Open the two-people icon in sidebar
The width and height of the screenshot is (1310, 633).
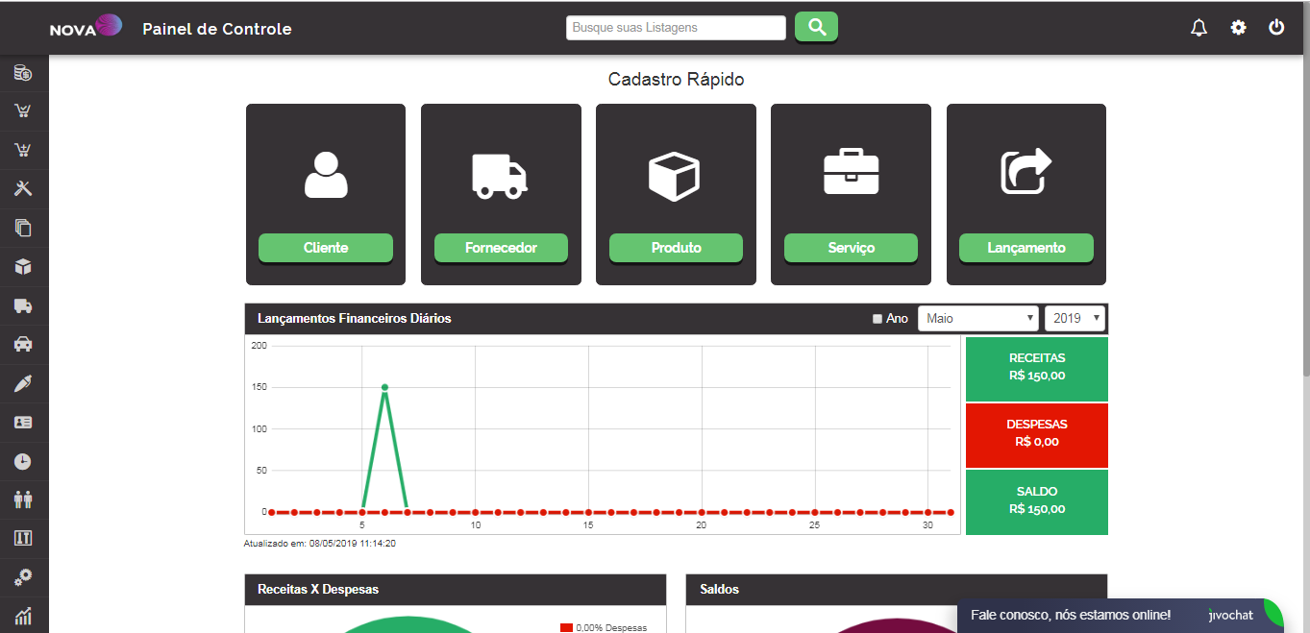23,499
